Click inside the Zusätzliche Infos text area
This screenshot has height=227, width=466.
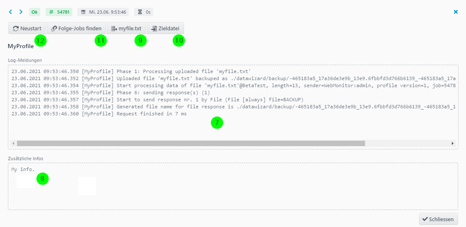click(x=233, y=186)
